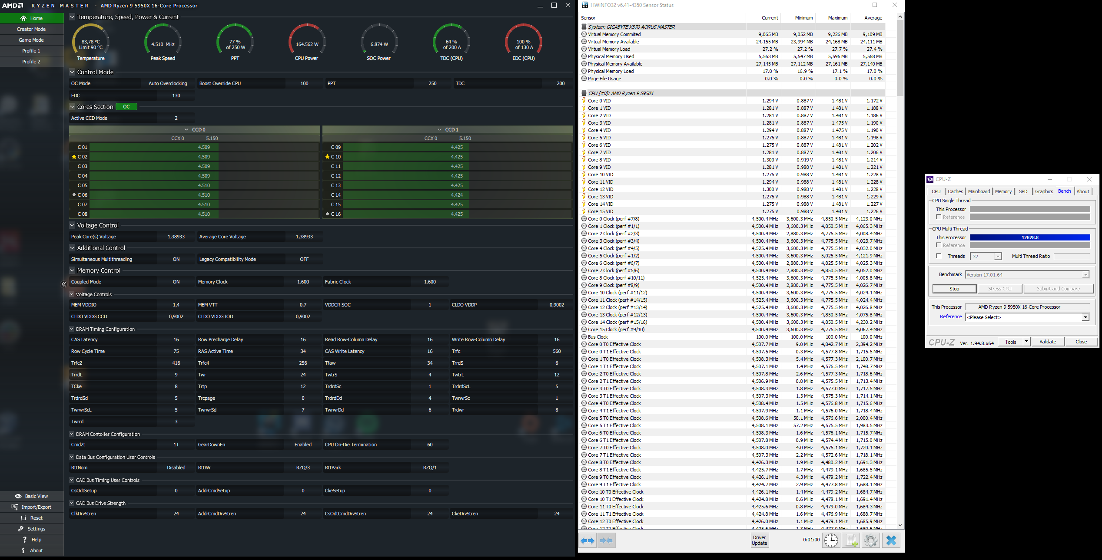The height and width of the screenshot is (560, 1102).
Task: Switch to the Caches tab in CPU-Z
Action: click(x=955, y=191)
